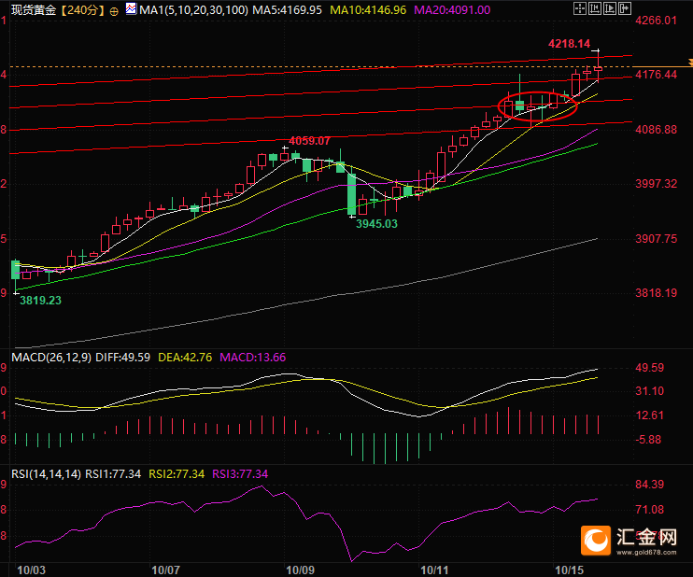Screen dimensions: 693x577
Task: Click the first green candle above 3819.23
Action: click(16, 270)
